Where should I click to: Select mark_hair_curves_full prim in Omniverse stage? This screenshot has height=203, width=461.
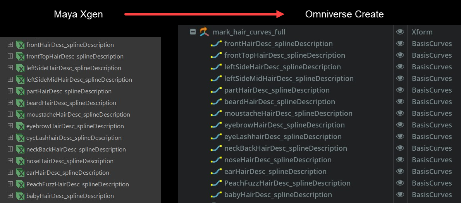coord(249,32)
